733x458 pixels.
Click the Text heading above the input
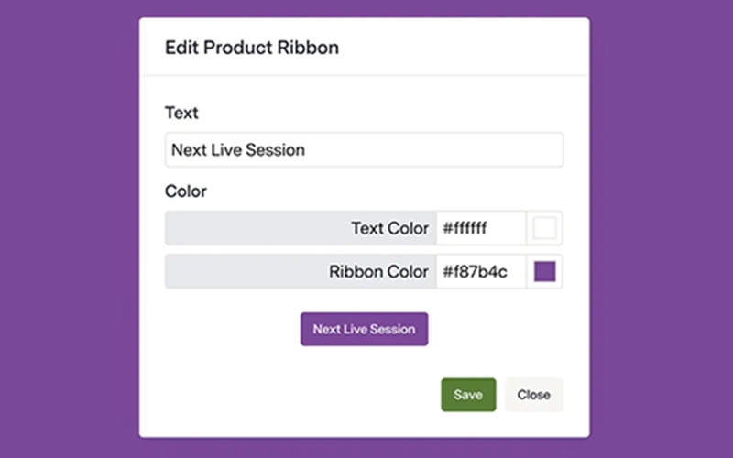(x=181, y=114)
